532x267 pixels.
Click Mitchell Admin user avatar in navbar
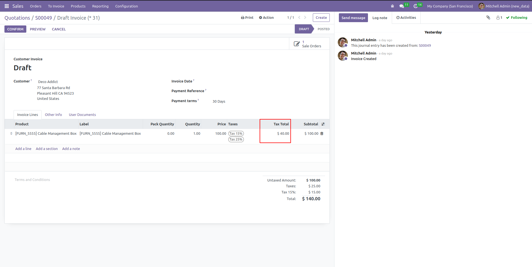coord(481,6)
